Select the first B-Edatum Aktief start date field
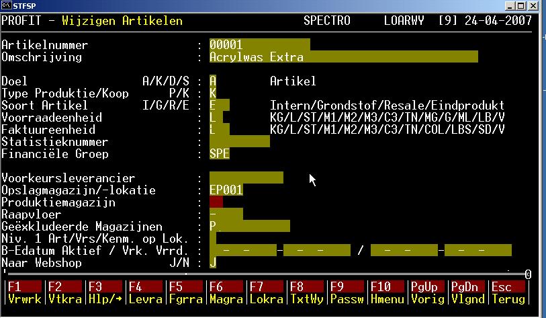The height and width of the screenshot is (318, 546). click(x=243, y=250)
